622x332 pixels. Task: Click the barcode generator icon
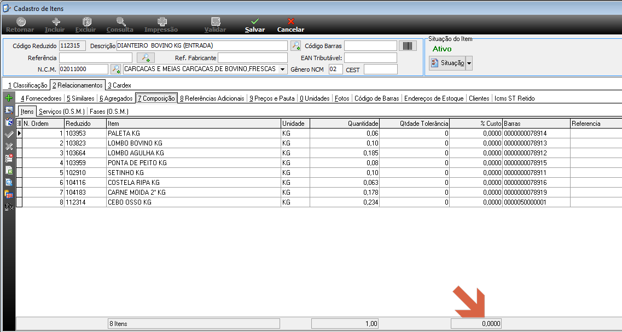point(408,46)
